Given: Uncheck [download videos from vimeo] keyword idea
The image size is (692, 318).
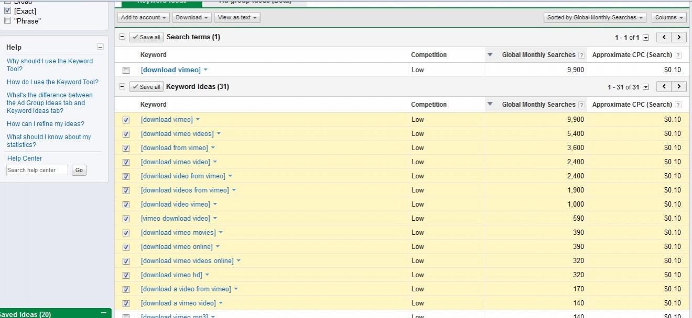Looking at the screenshot, I should click(x=126, y=190).
